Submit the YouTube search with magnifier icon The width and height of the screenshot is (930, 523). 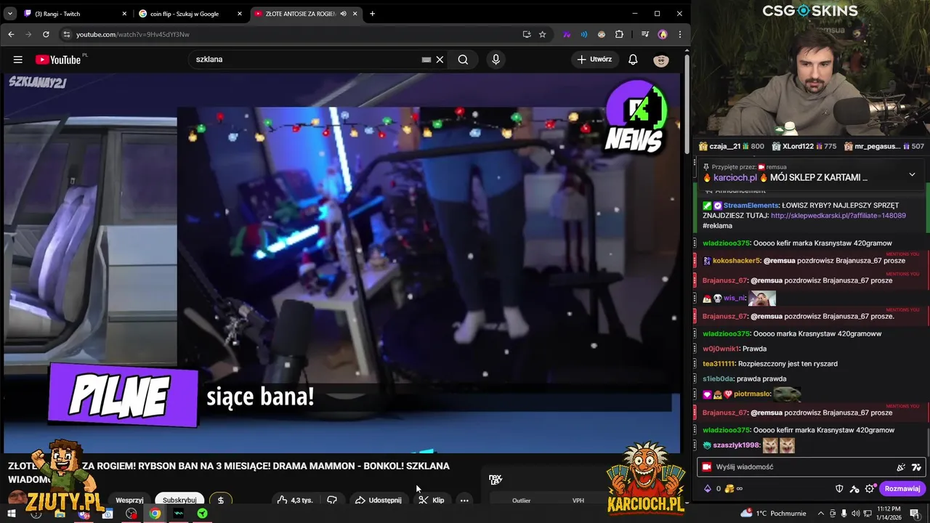[463, 60]
